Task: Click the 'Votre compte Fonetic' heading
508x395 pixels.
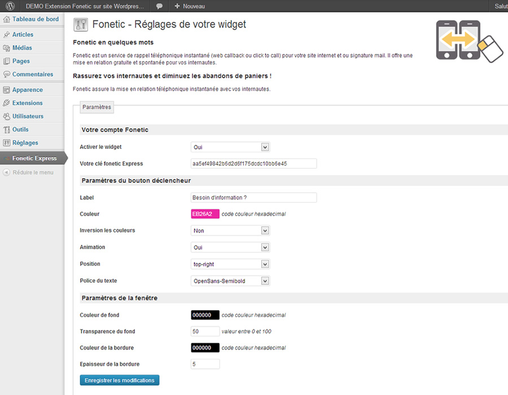Action: pos(115,130)
